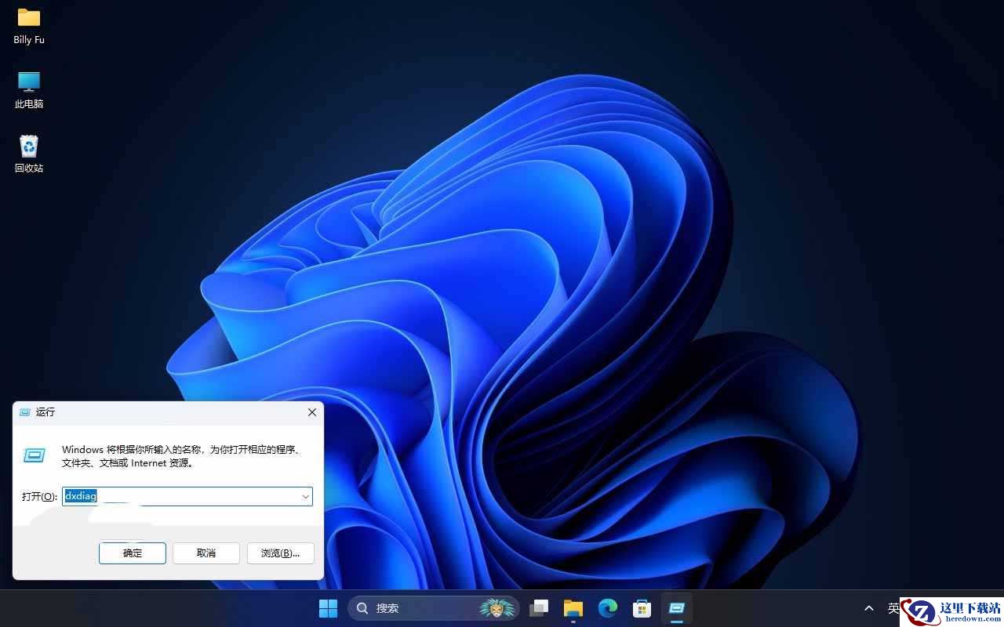Click the small icon in the 运行 title bar
Screen dimensions: 1004x627
point(25,412)
